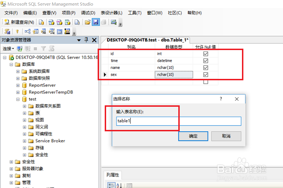The width and height of the screenshot is (283, 188).
Task: Pin the Object Explorer panel
Action: coord(86,40)
